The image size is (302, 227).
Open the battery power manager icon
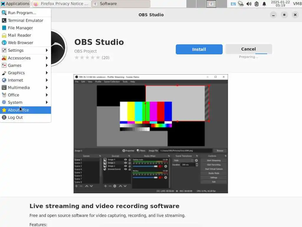tap(256, 4)
